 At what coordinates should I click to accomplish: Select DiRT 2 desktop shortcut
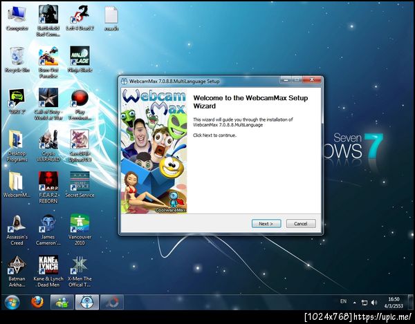(x=17, y=102)
